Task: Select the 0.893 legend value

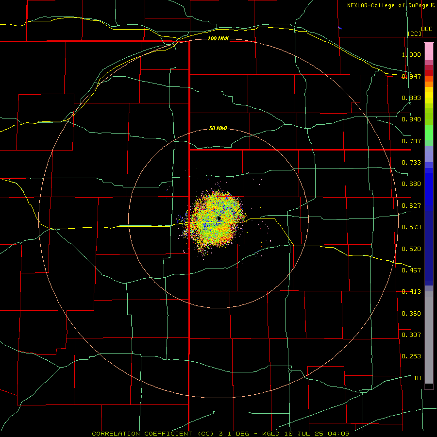Action: tap(411, 98)
